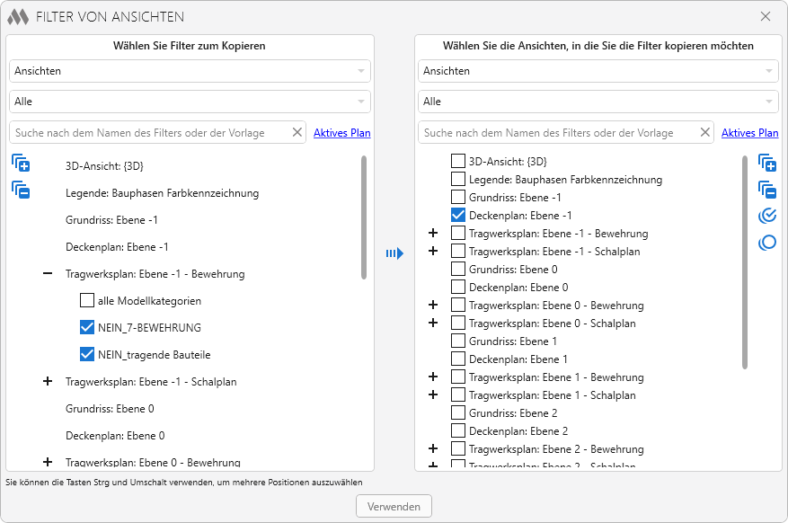Uncheck the NEIN_7-BEWEHRUNG filter
Screen dimensions: 788x523
87,328
